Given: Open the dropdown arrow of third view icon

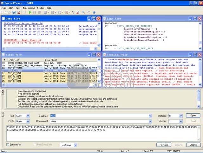Looking at the screenshot, I should [x=63, y=12].
